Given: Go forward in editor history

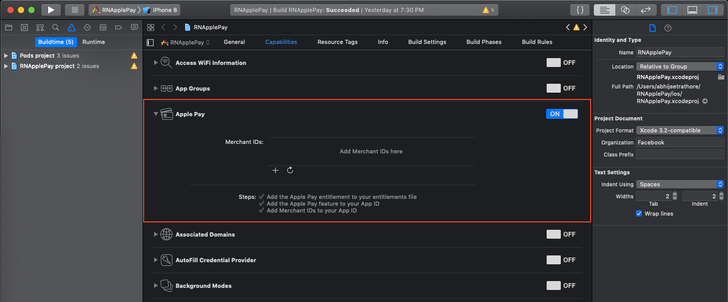Looking at the screenshot, I should tap(176, 27).
